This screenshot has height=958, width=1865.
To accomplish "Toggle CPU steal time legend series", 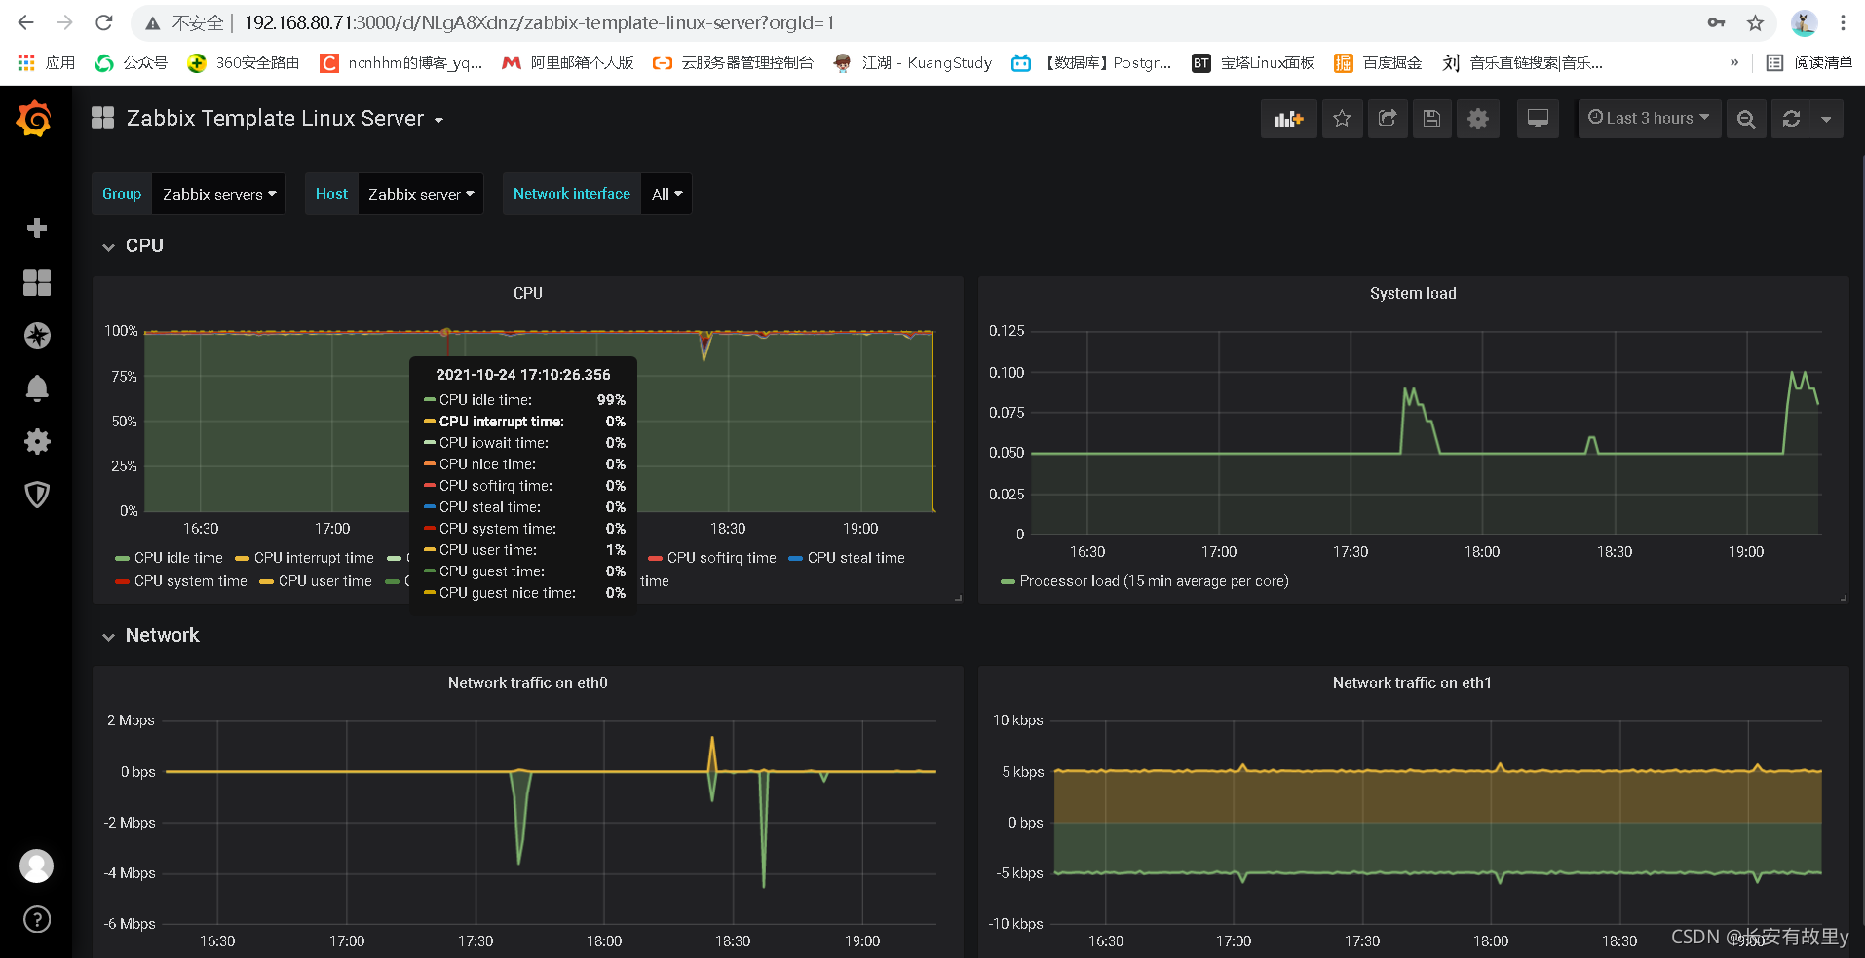I will pyautogui.click(x=856, y=558).
